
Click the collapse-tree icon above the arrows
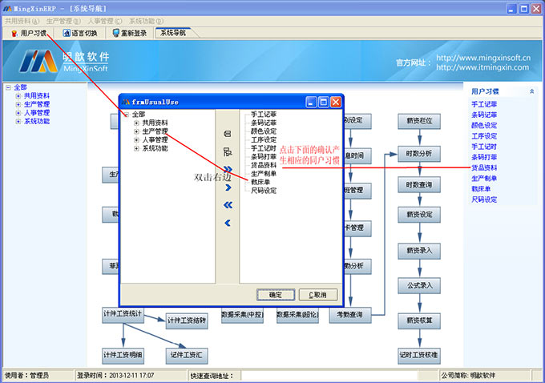(x=228, y=134)
